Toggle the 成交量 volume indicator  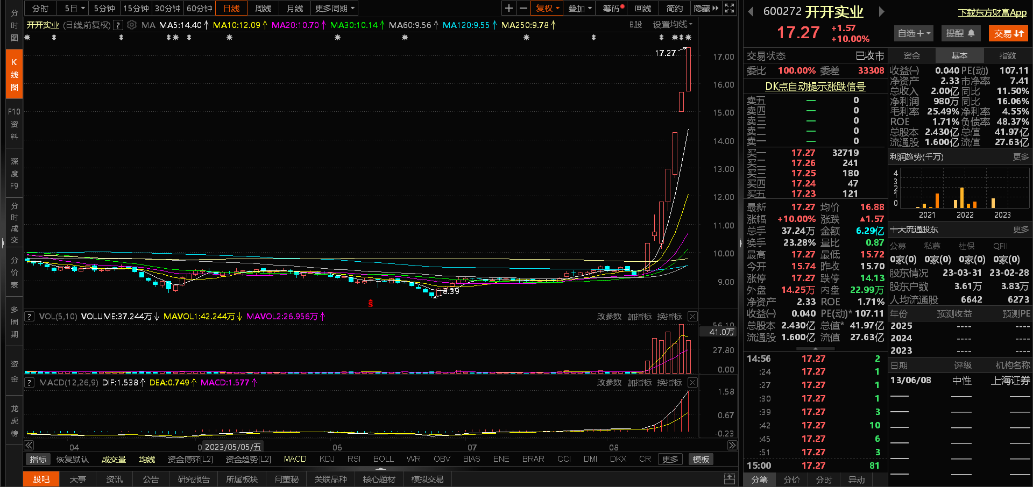coord(114,459)
